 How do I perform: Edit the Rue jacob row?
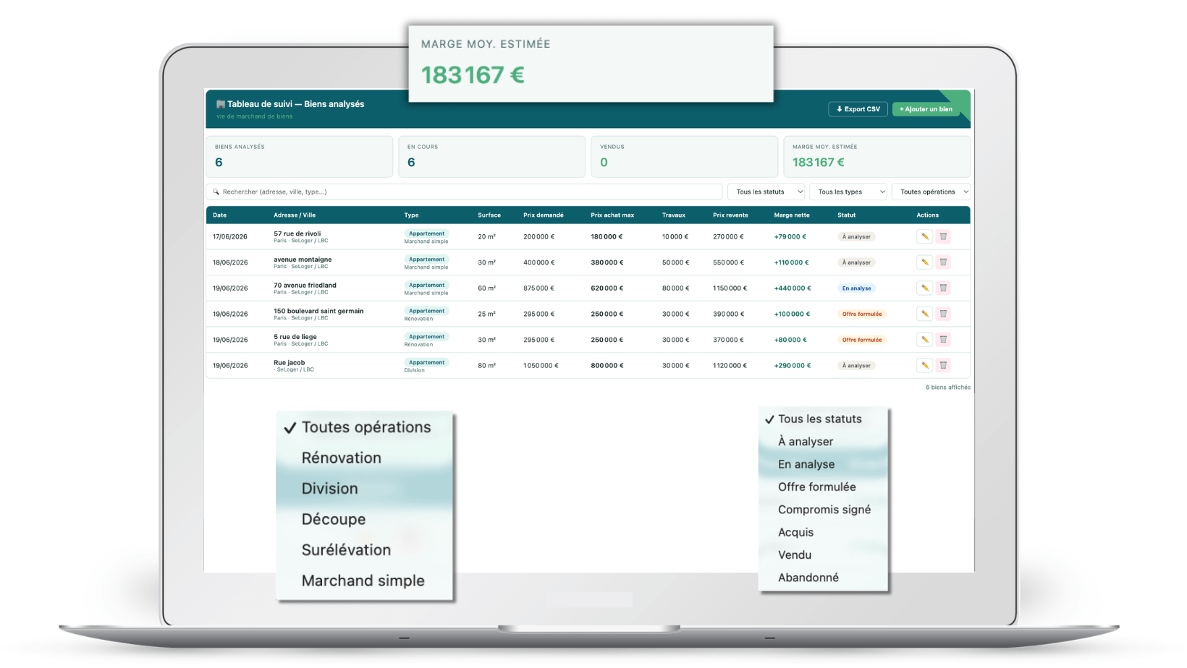(924, 365)
